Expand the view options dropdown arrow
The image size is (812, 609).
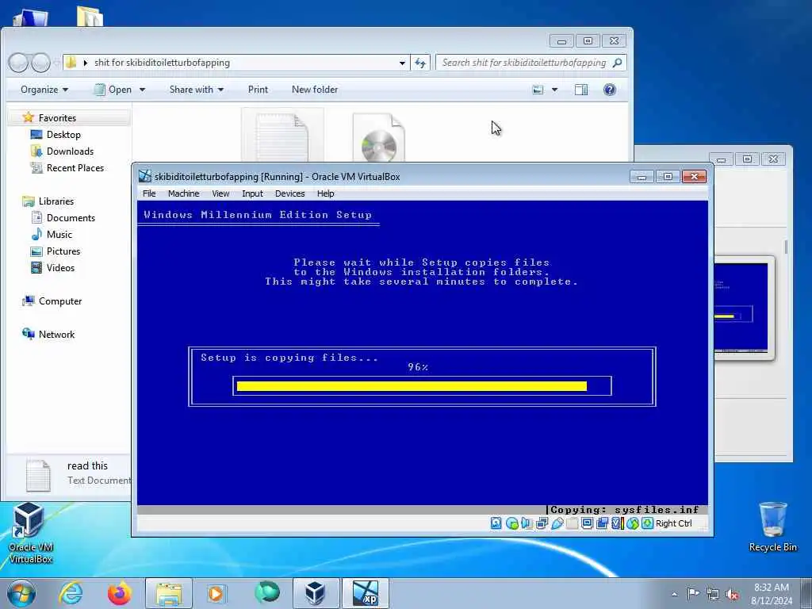(x=554, y=90)
